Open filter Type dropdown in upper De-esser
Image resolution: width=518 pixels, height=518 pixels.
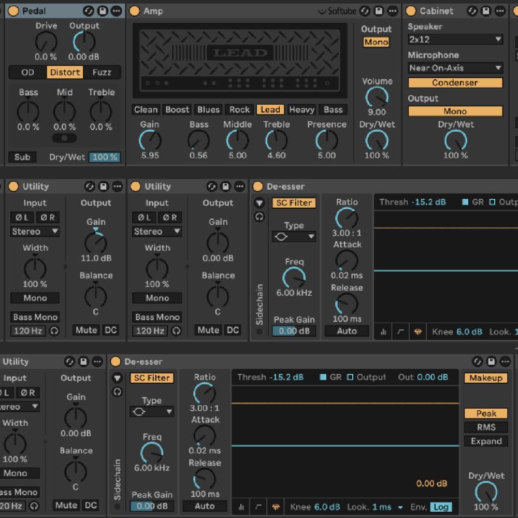[x=294, y=237]
